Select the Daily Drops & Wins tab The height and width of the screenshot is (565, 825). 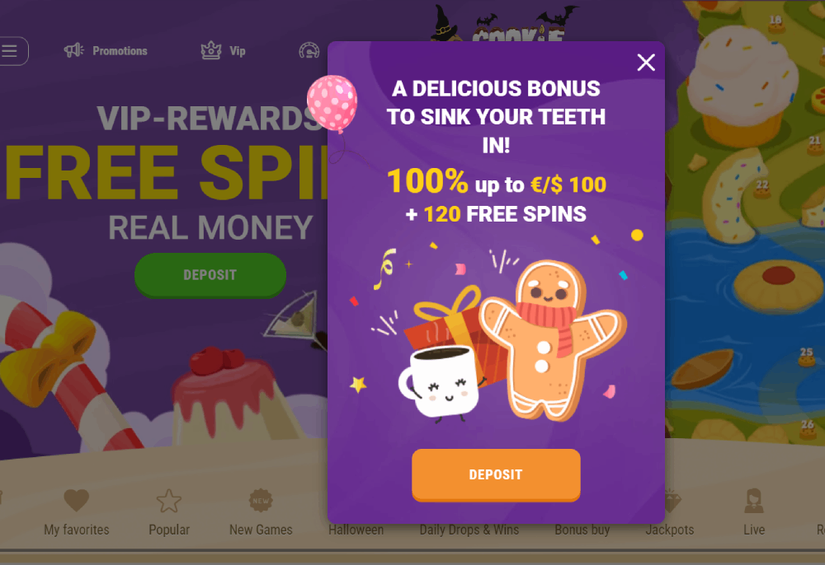pyautogui.click(x=469, y=530)
